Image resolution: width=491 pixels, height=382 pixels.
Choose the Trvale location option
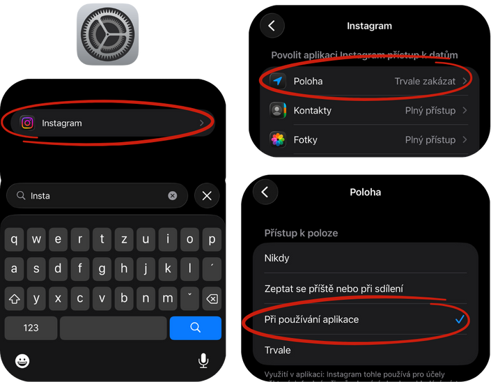click(x=366, y=350)
